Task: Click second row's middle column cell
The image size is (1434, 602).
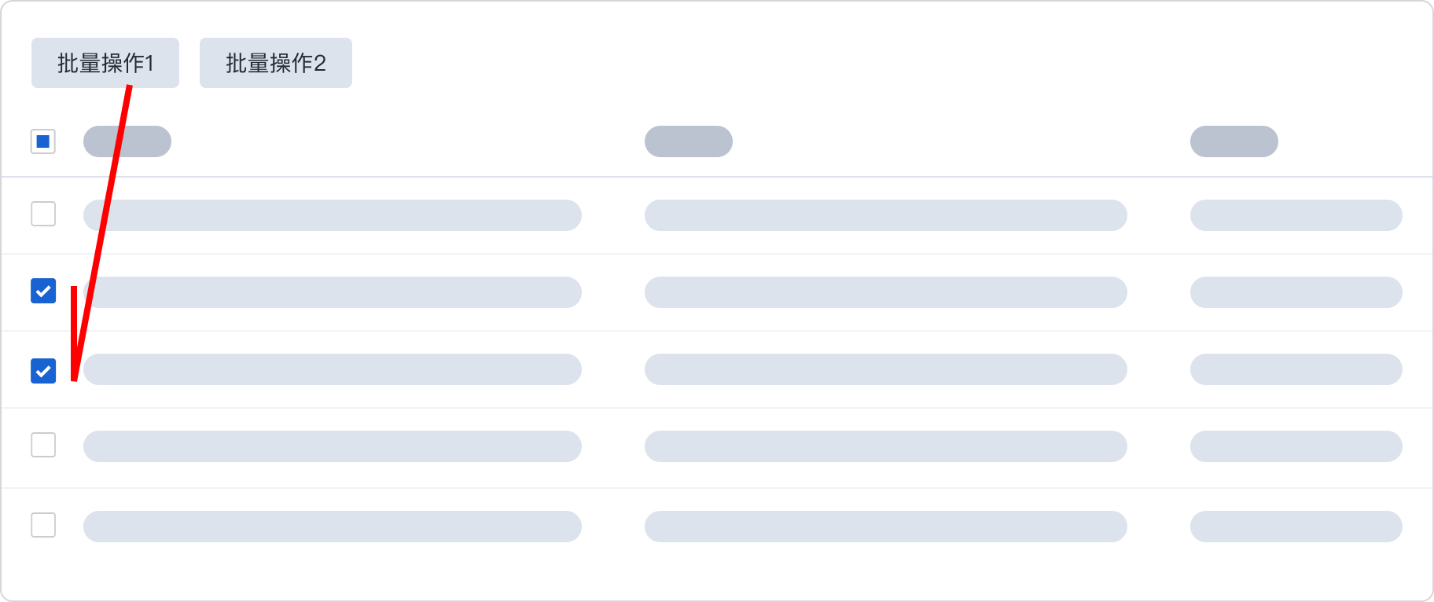Action: [885, 292]
